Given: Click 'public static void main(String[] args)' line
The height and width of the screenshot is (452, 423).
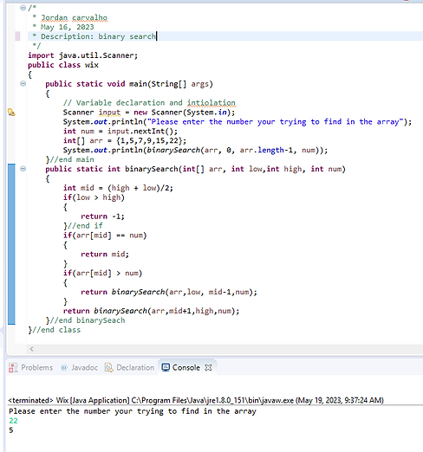Looking at the screenshot, I should click(129, 84).
